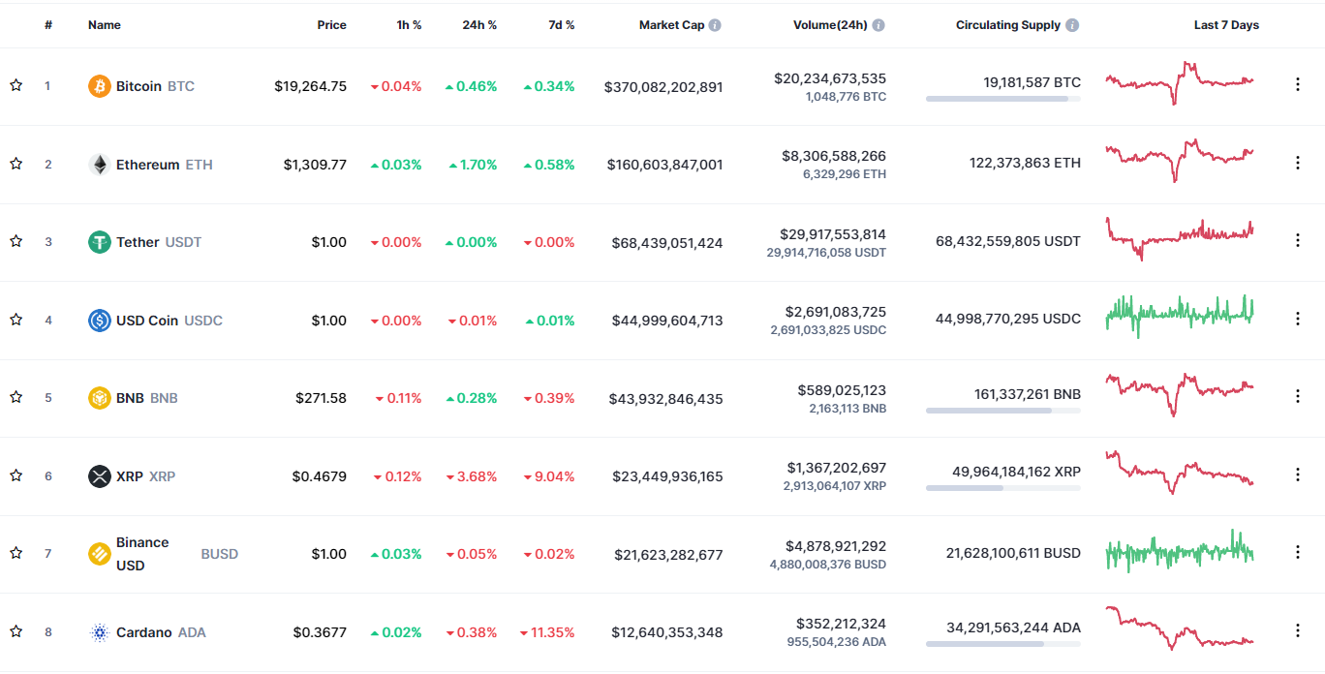Open the three-dot menu for Ethereum

[x=1298, y=163]
